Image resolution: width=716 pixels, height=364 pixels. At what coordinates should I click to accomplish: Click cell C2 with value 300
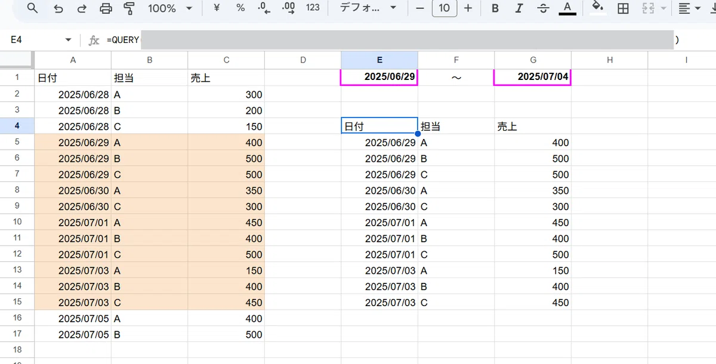point(226,94)
